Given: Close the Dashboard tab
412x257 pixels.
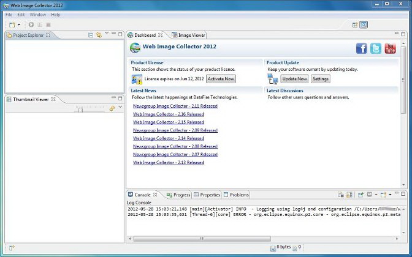Looking at the screenshot, I should click(x=161, y=35).
